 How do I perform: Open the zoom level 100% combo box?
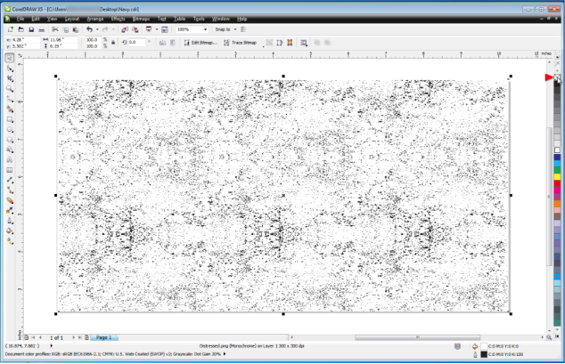click(192, 29)
